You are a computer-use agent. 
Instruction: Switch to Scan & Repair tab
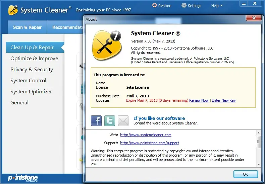(27, 27)
